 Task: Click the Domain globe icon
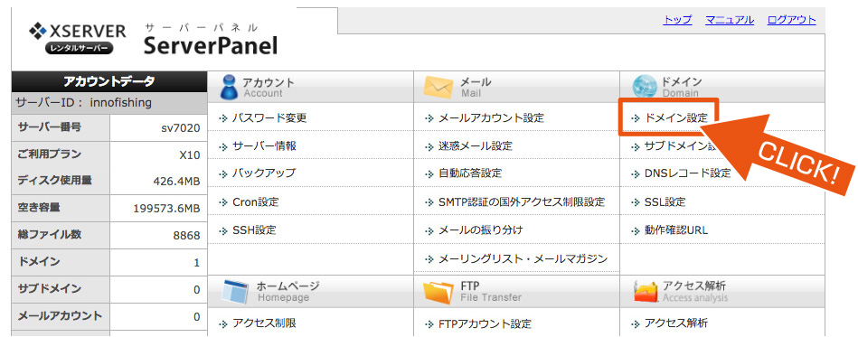[644, 87]
